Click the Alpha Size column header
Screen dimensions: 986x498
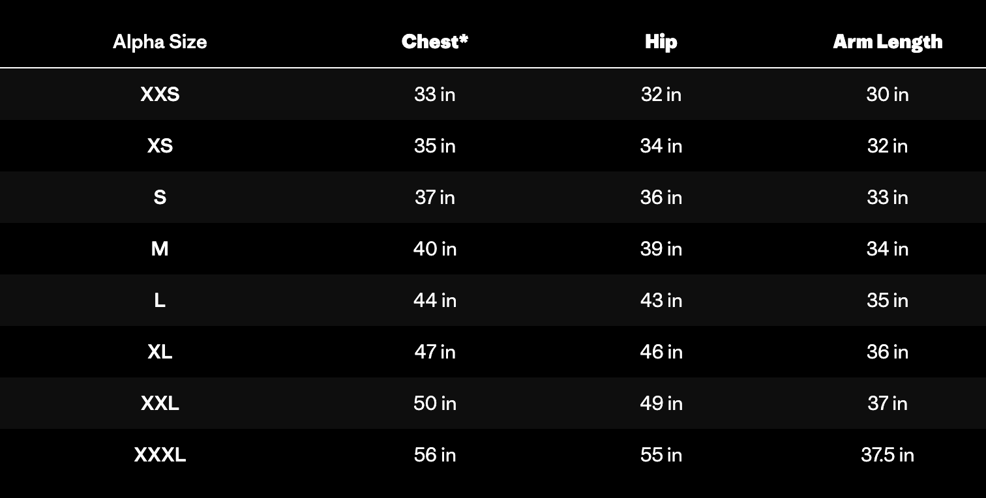coord(160,42)
